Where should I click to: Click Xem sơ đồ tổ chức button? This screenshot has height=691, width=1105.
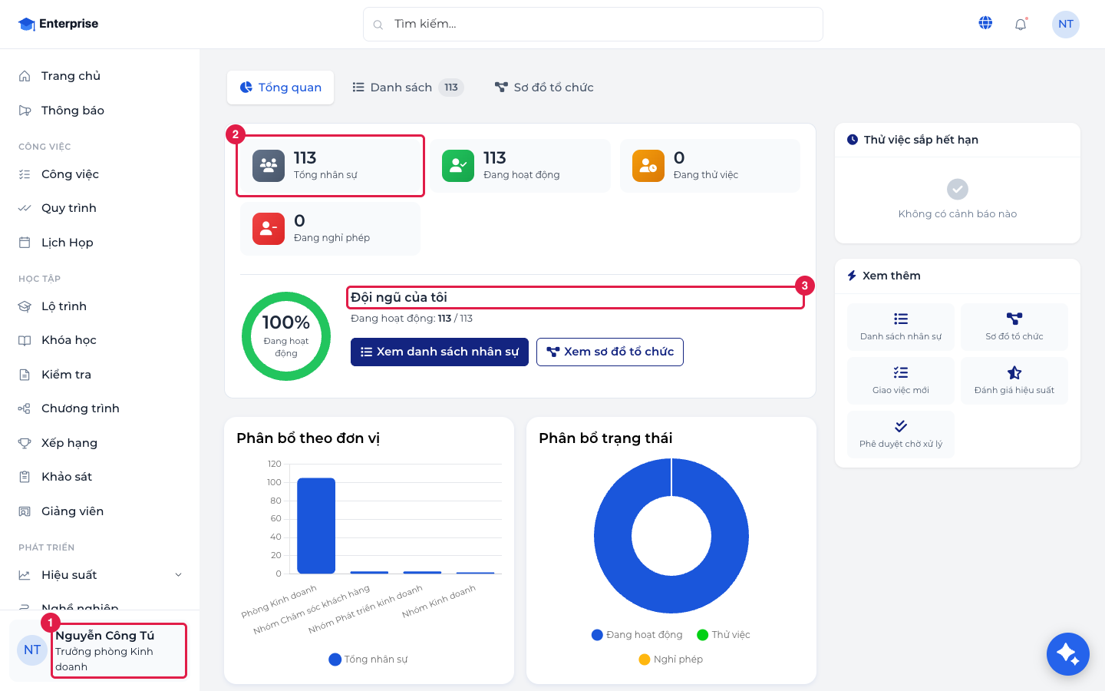pyautogui.click(x=610, y=352)
